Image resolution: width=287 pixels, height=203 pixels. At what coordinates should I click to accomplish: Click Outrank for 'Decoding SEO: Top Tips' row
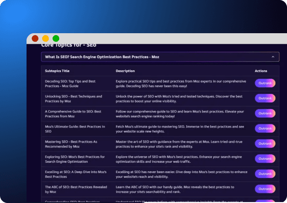[x=265, y=83]
